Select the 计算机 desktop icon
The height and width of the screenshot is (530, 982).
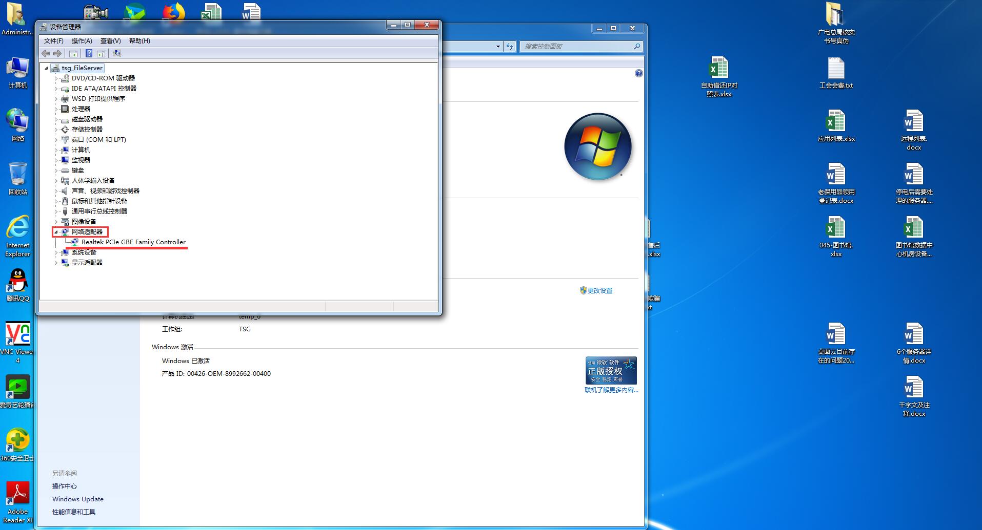[x=18, y=73]
